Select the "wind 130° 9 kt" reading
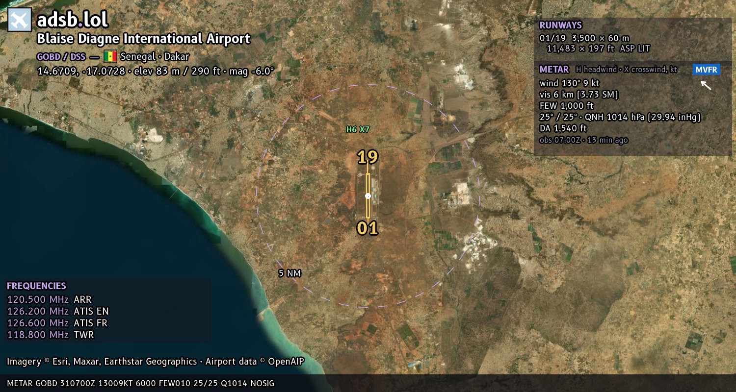This screenshot has width=736, height=392. pos(569,83)
